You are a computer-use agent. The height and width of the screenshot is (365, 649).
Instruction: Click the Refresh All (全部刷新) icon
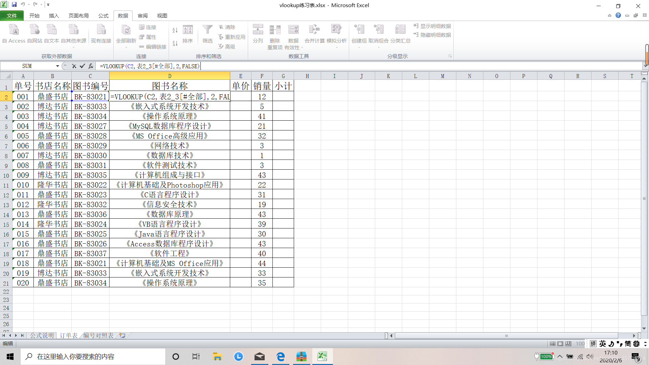click(126, 30)
